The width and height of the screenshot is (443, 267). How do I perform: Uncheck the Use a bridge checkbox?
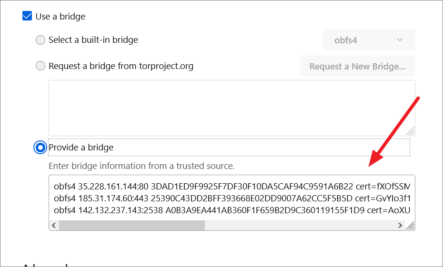[28, 16]
